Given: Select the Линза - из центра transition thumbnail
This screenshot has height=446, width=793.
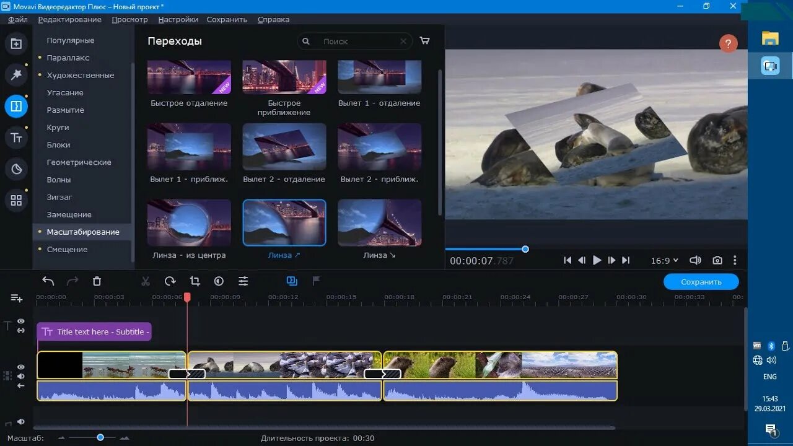Looking at the screenshot, I should [189, 223].
